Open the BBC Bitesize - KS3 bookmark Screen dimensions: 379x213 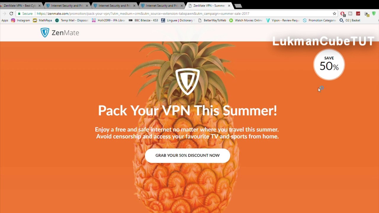point(143,20)
